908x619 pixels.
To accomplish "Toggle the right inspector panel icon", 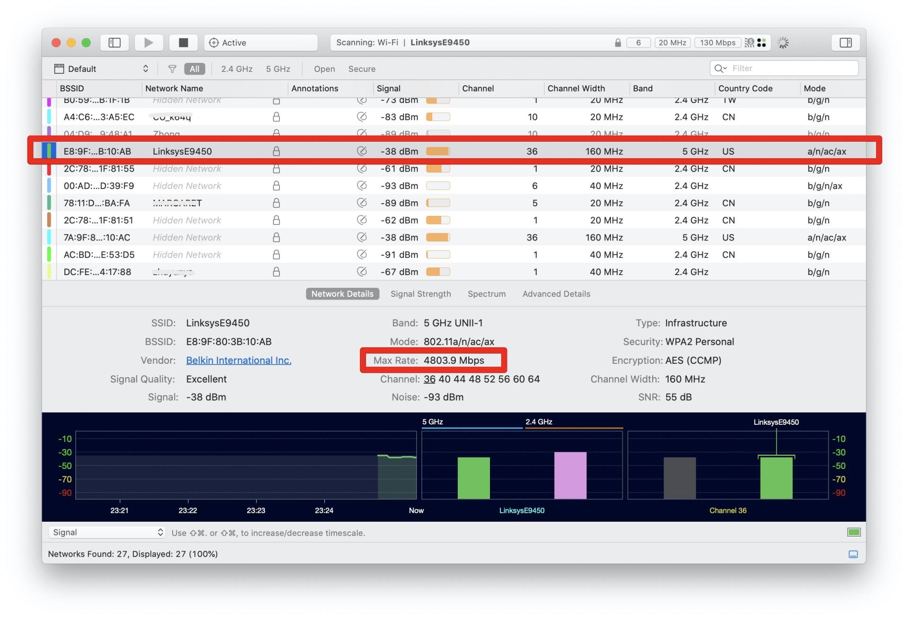I will pyautogui.click(x=846, y=43).
